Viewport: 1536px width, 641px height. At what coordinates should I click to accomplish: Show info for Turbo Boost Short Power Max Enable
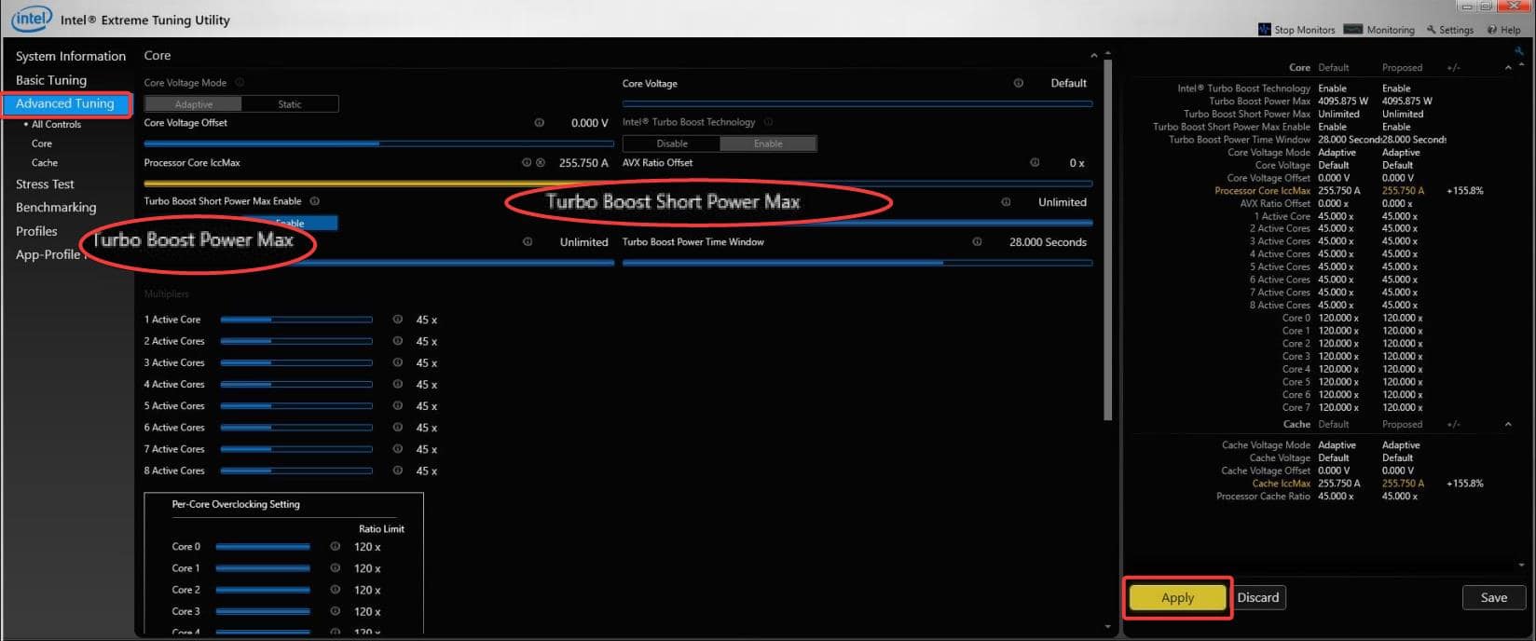point(315,201)
